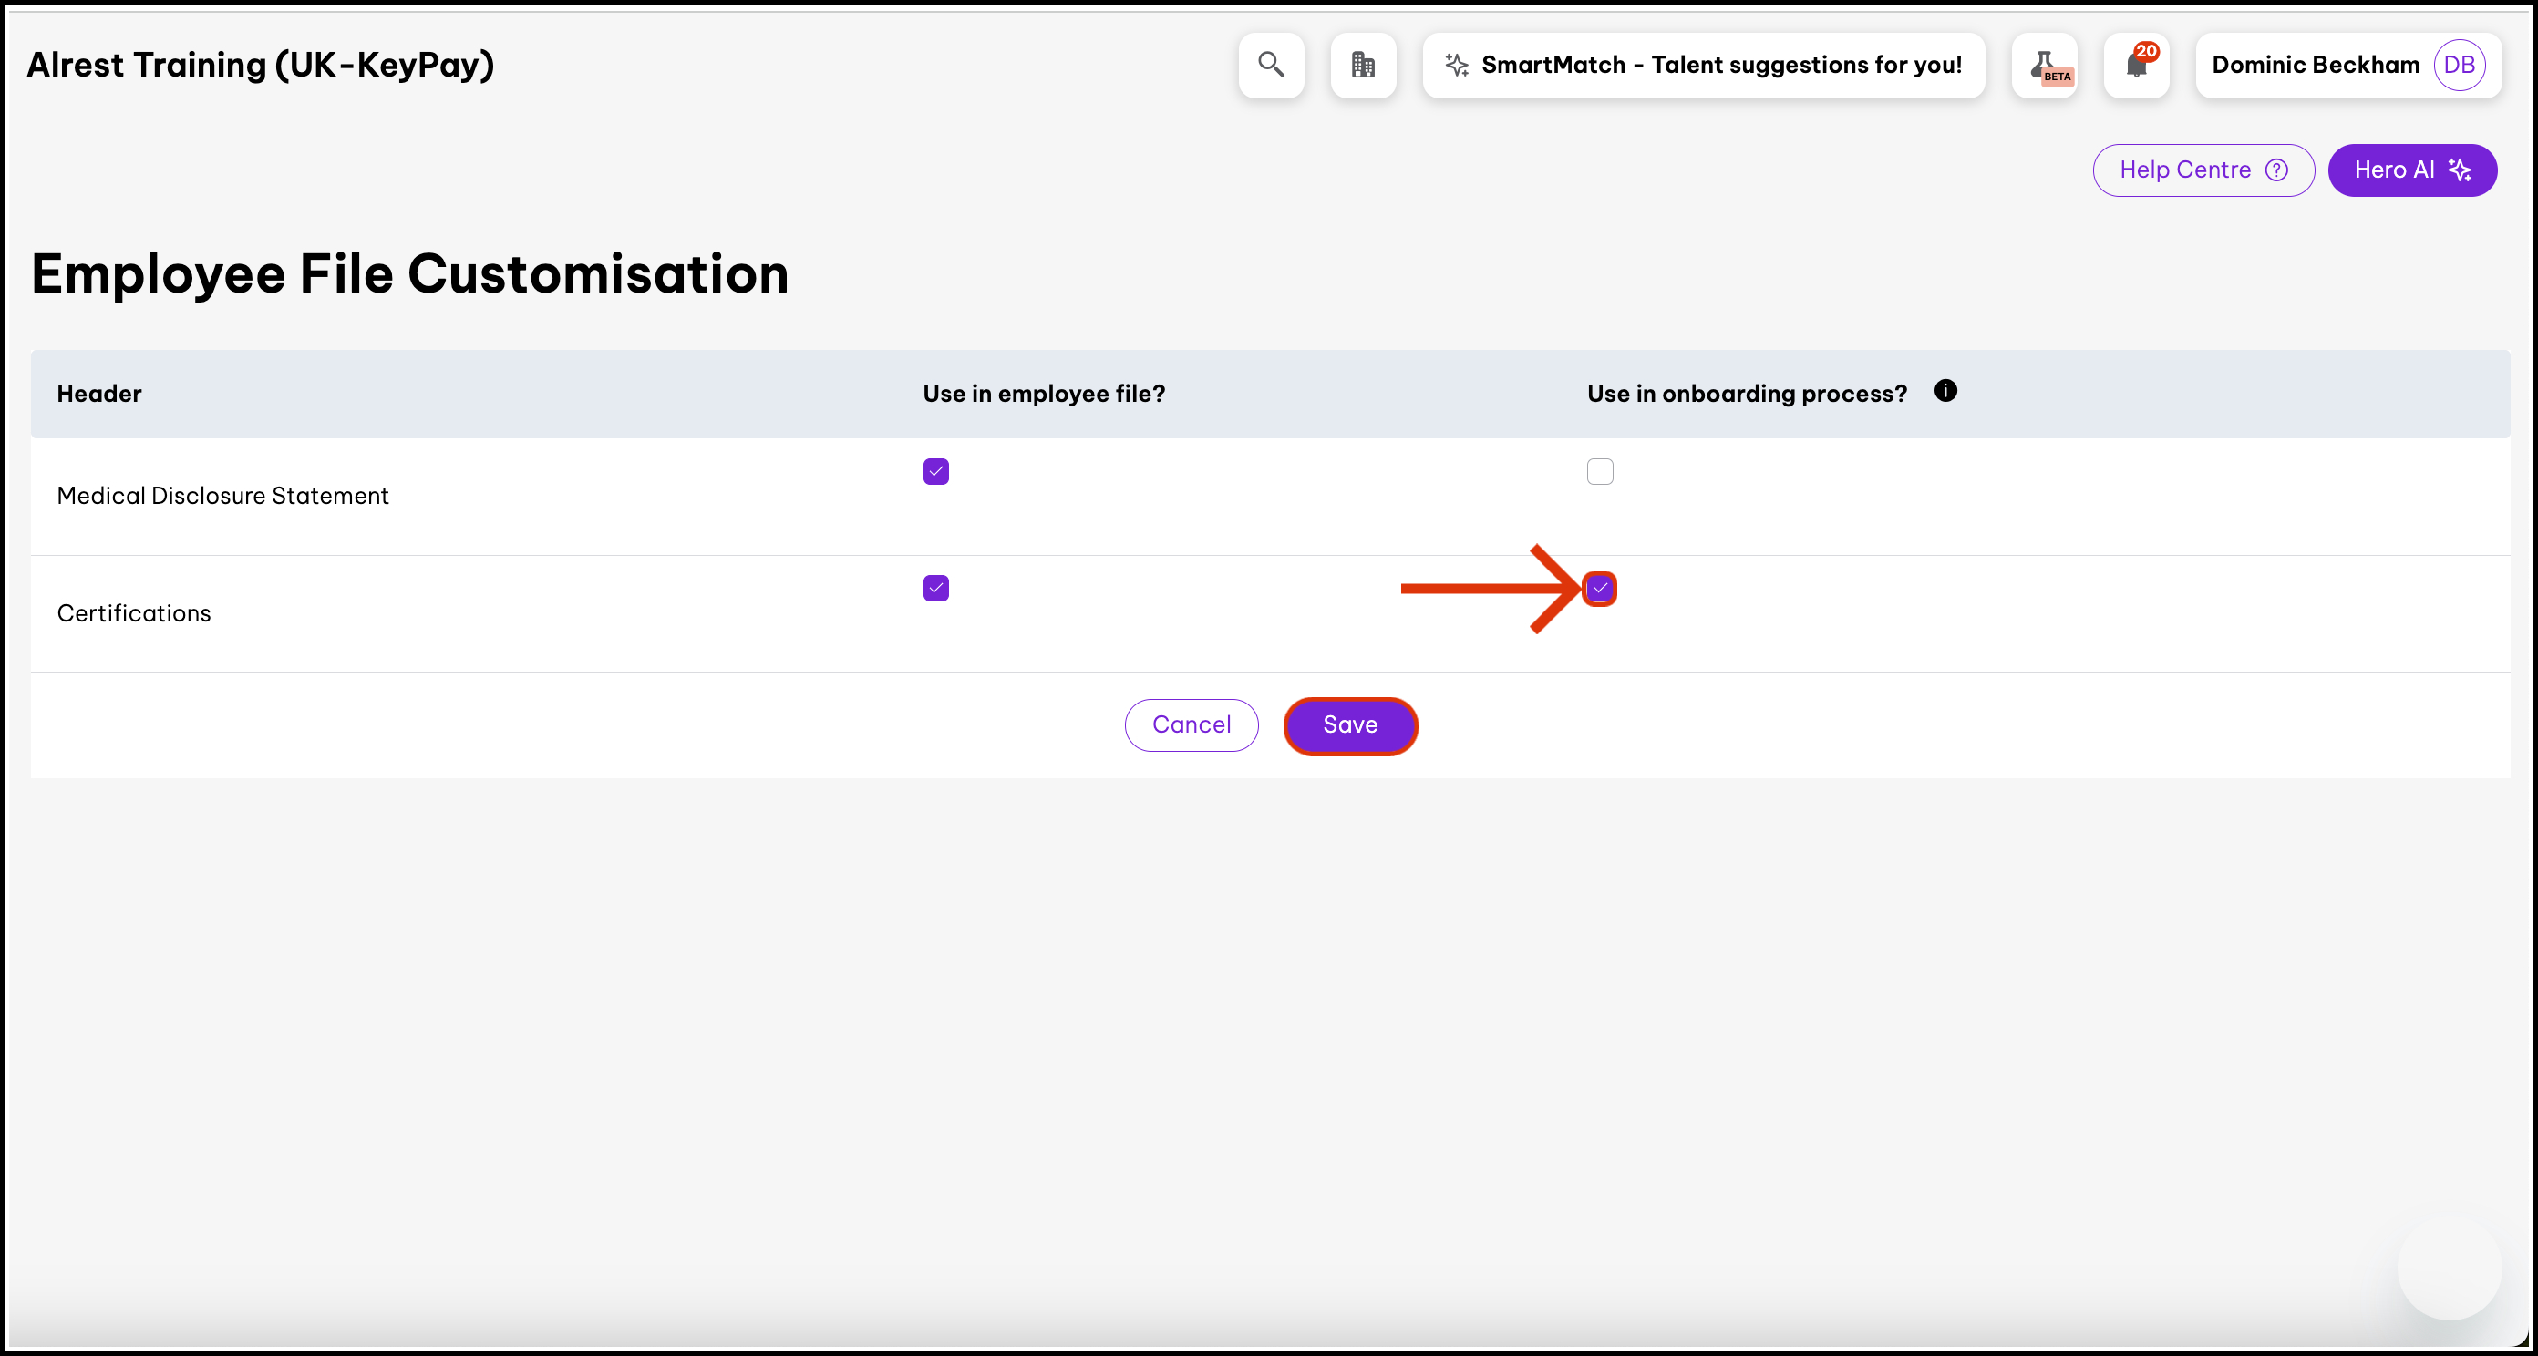The width and height of the screenshot is (2538, 1356).
Task: Enable Medical Disclosure onboarding checkbox
Action: 1599,472
